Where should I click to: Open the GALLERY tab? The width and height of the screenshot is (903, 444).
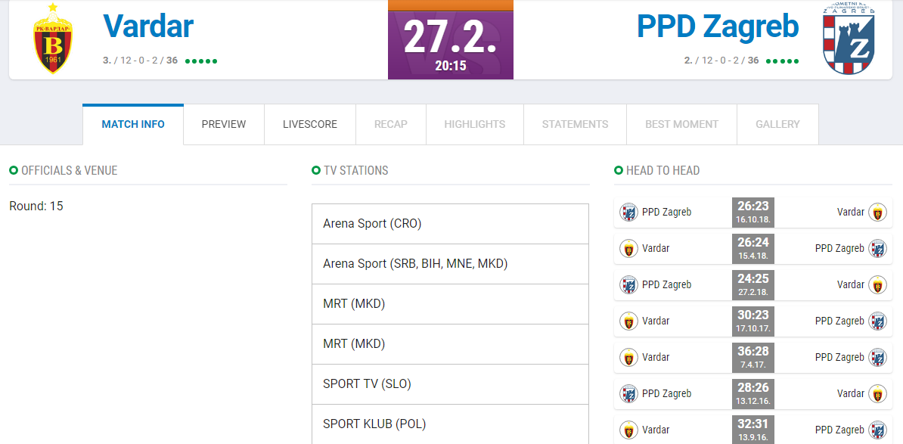[777, 124]
